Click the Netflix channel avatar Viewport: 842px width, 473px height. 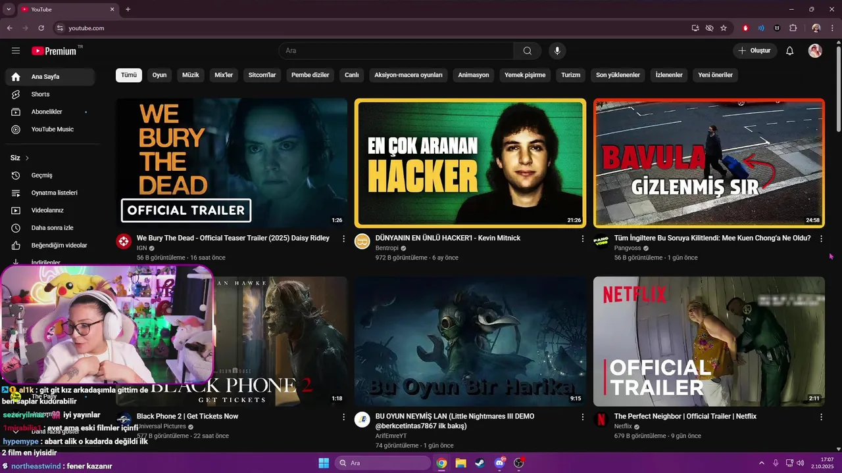click(x=601, y=420)
